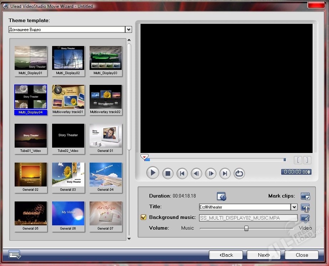Open the duration settings icon
Viewport: 329px width, 266px height.
pos(222,196)
